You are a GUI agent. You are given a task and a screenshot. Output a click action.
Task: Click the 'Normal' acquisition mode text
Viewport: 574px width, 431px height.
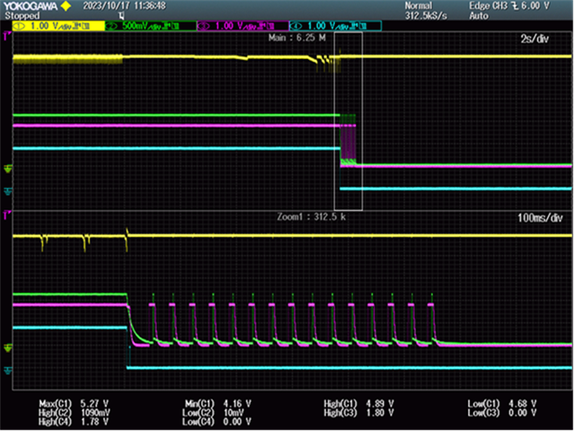point(419,5)
